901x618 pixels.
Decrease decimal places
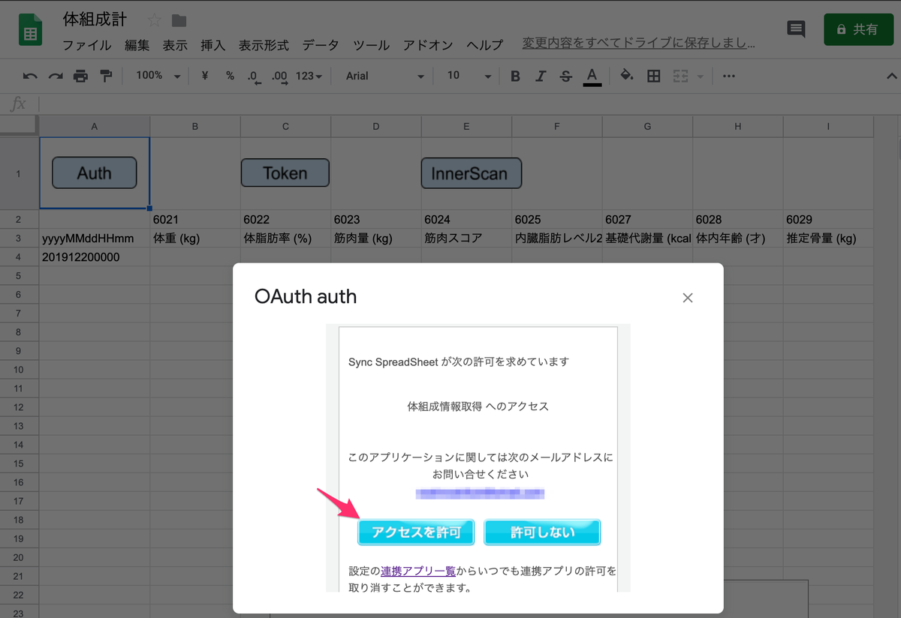254,76
